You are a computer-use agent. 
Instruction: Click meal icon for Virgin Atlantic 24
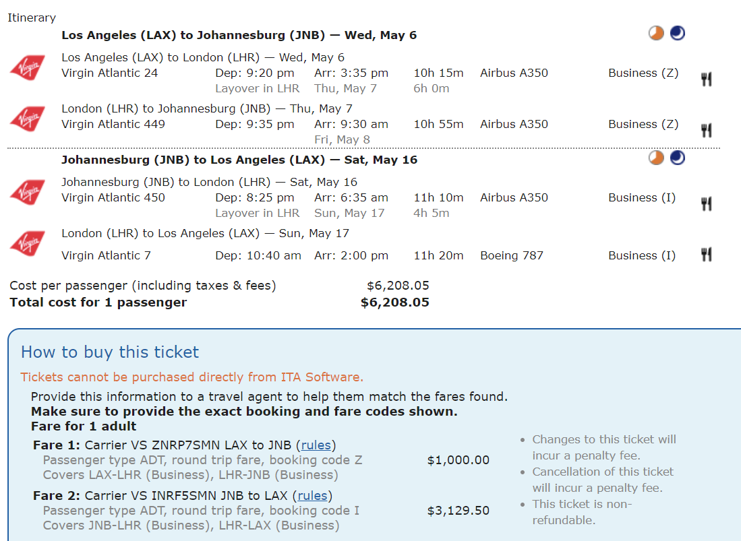(x=706, y=79)
